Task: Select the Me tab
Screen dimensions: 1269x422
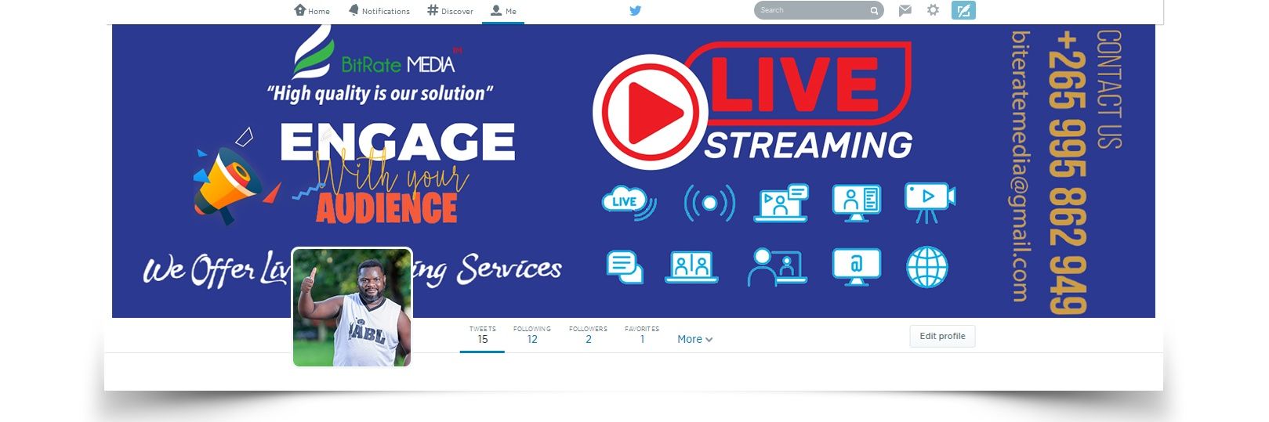Action: (x=503, y=11)
